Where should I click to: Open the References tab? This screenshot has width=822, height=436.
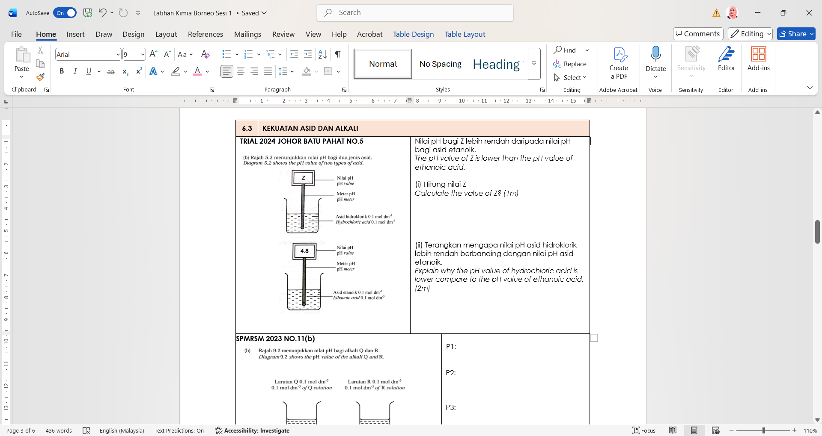(205, 34)
